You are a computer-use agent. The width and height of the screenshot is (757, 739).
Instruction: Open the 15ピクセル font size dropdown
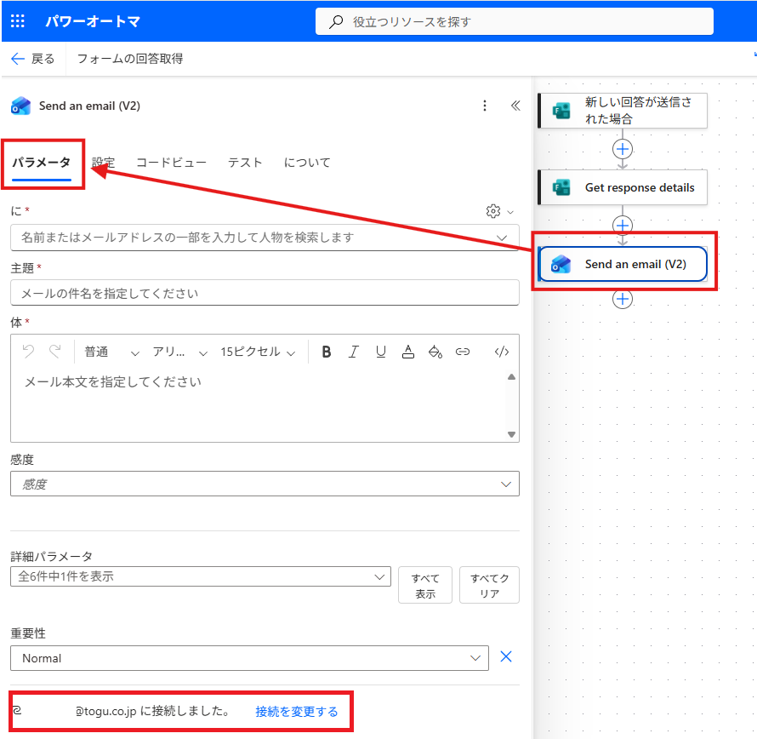click(258, 352)
